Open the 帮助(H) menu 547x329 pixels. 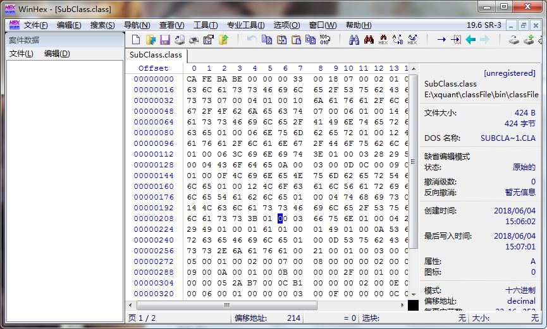pyautogui.click(x=359, y=25)
